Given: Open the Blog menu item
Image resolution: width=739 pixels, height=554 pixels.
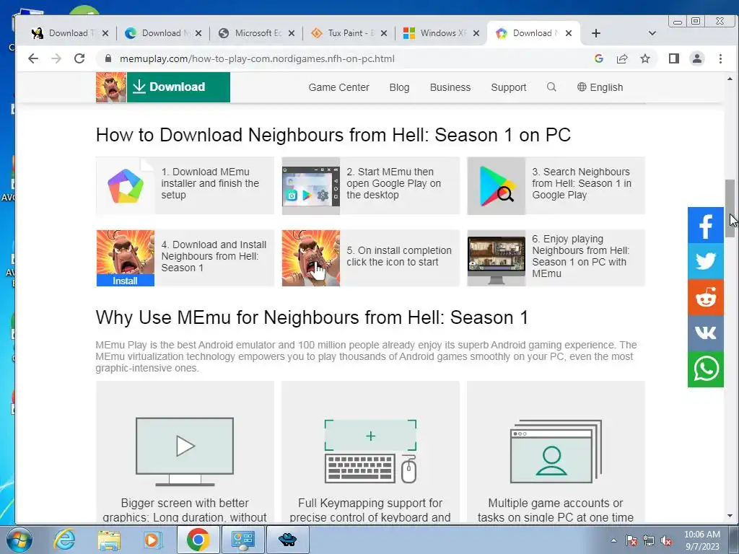Looking at the screenshot, I should tap(399, 87).
